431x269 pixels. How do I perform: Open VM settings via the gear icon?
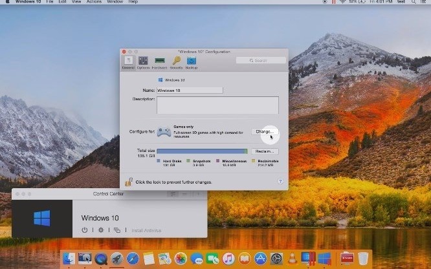coord(100,230)
